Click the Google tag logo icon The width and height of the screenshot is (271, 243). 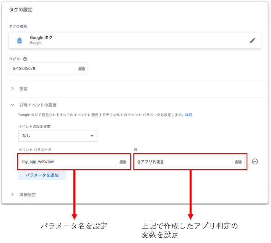19,40
